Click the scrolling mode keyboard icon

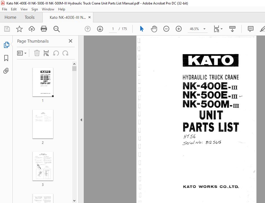point(232,29)
